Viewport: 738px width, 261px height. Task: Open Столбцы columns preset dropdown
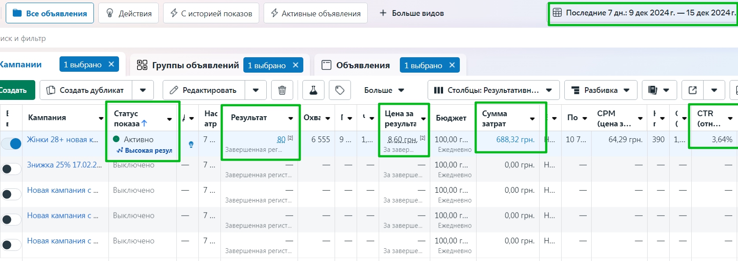coord(493,90)
